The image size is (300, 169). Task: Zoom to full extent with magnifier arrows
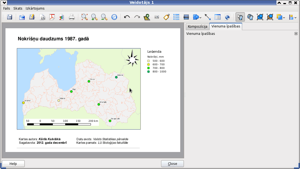click(84, 17)
